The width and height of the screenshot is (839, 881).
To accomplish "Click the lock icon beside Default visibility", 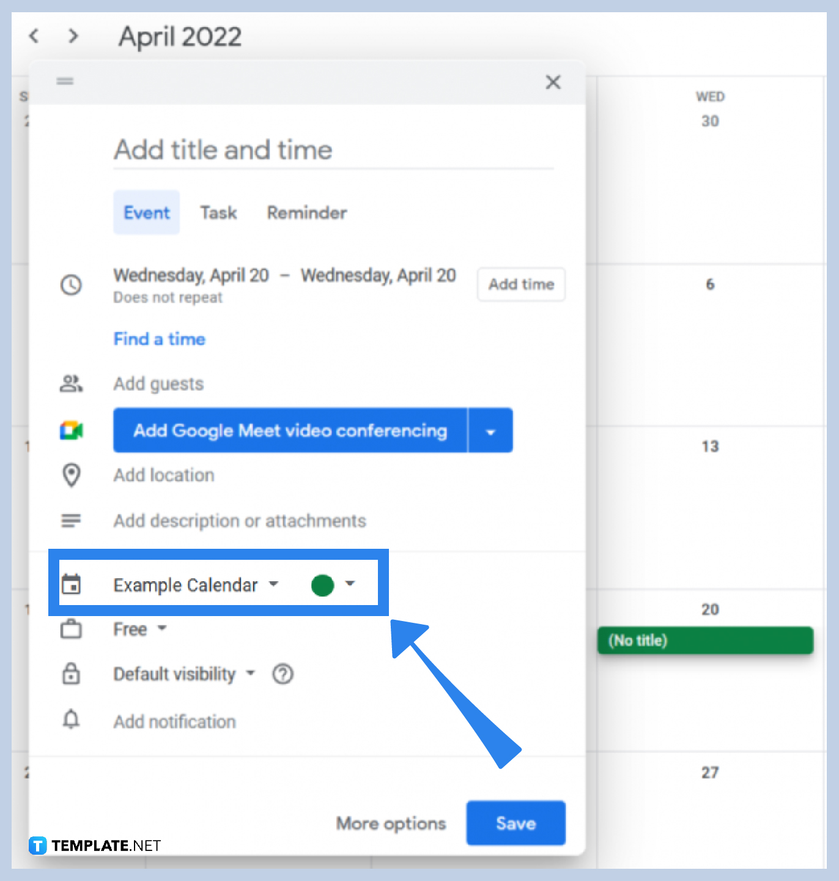I will (72, 674).
